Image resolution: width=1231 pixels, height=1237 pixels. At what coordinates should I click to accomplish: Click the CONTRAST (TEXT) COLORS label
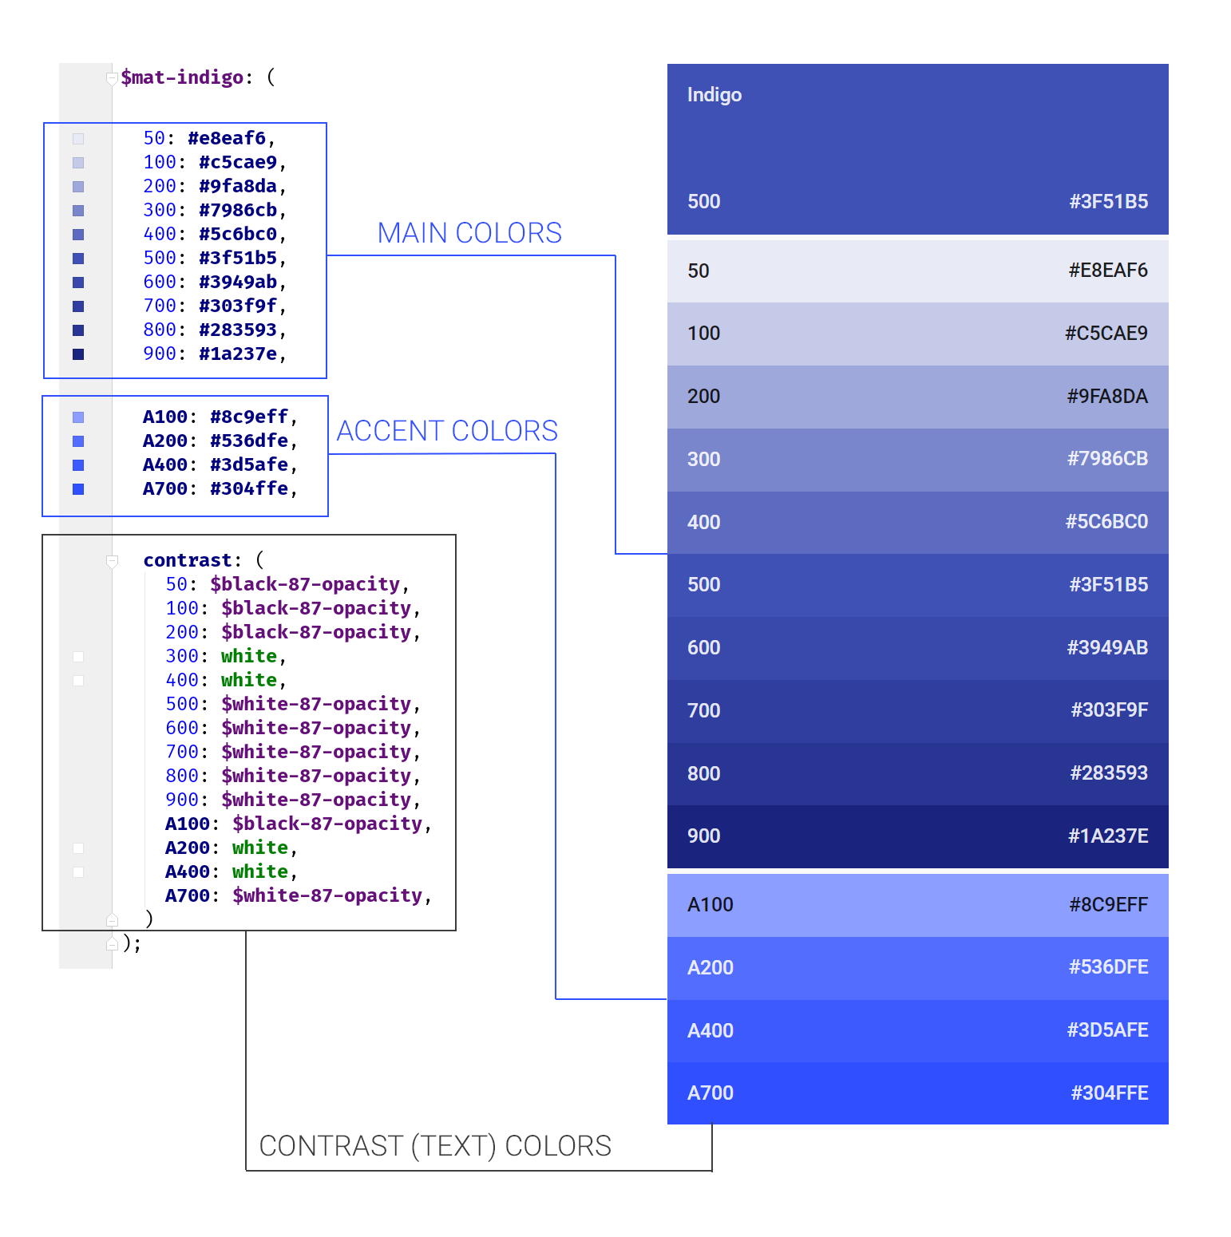(433, 1145)
